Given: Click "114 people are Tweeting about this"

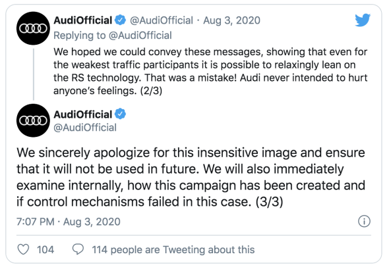Looking at the screenshot, I should pyautogui.click(x=173, y=249).
